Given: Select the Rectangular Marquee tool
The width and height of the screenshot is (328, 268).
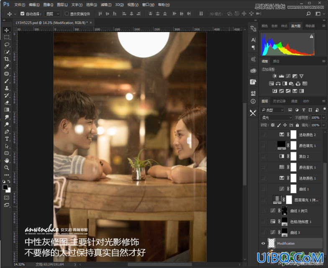Looking at the screenshot, I should (x=7, y=37).
